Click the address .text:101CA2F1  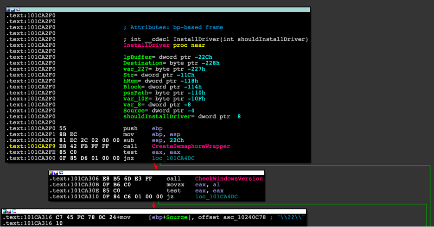click(x=31, y=134)
